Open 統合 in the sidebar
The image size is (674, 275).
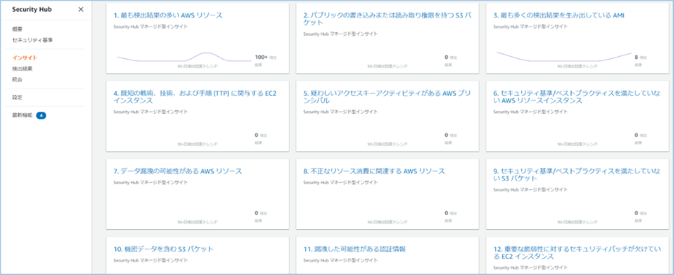tap(18, 80)
